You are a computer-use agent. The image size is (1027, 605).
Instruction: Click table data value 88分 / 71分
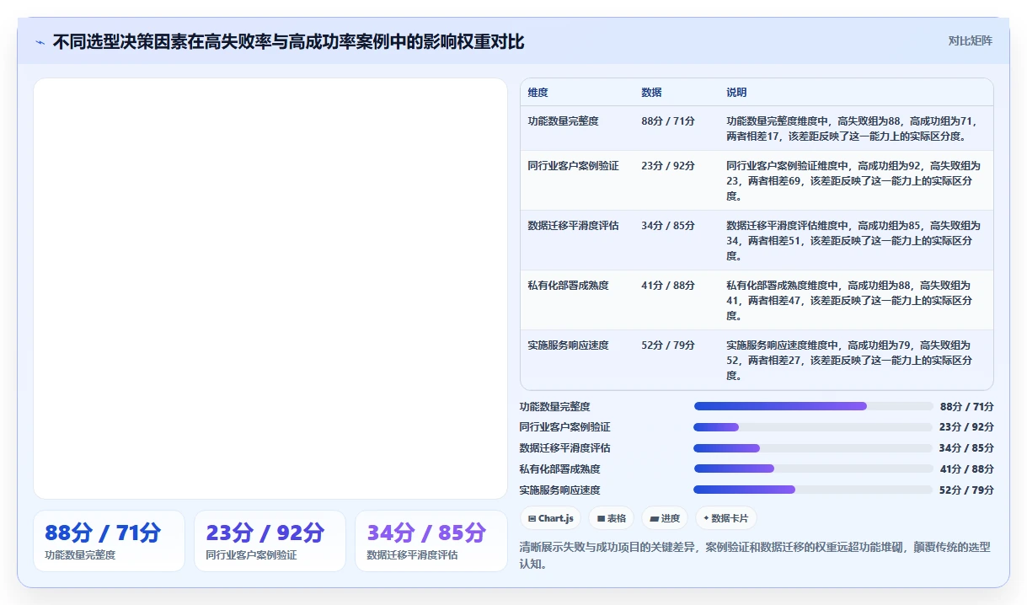(x=668, y=121)
